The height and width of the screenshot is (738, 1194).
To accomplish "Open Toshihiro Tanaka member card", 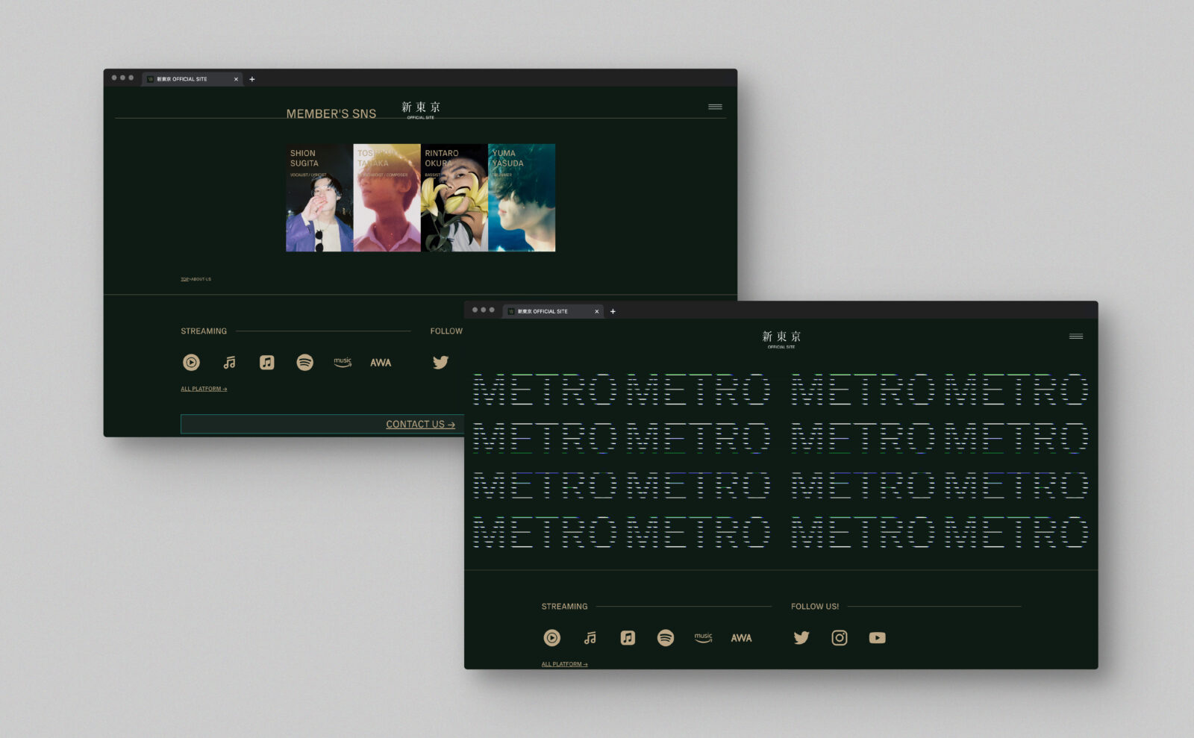I will [x=387, y=198].
